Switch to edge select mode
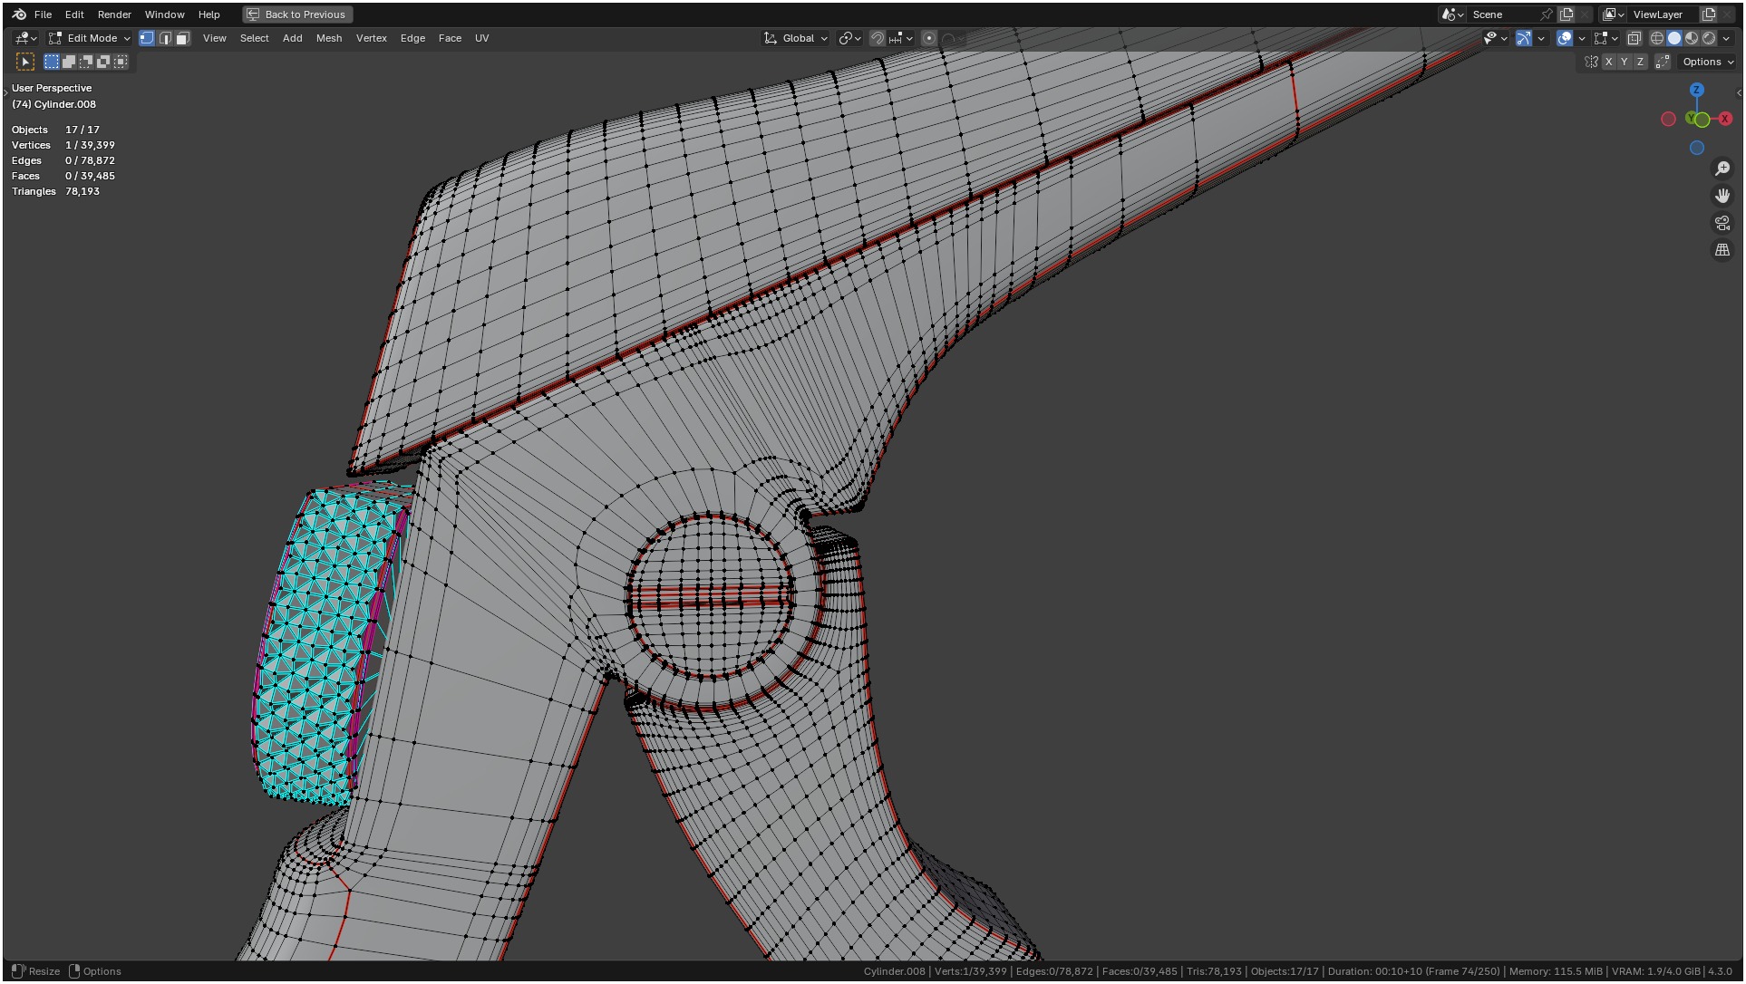This screenshot has width=1746, height=984. tap(165, 38)
